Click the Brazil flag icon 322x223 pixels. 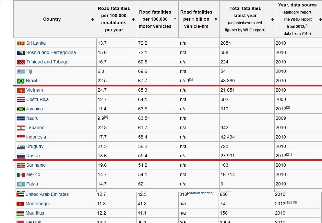pyautogui.click(x=21, y=81)
